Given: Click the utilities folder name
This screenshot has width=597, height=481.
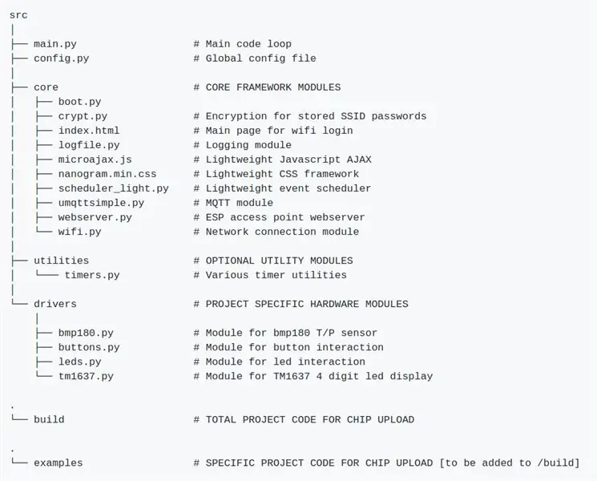Looking at the screenshot, I should point(61,261).
